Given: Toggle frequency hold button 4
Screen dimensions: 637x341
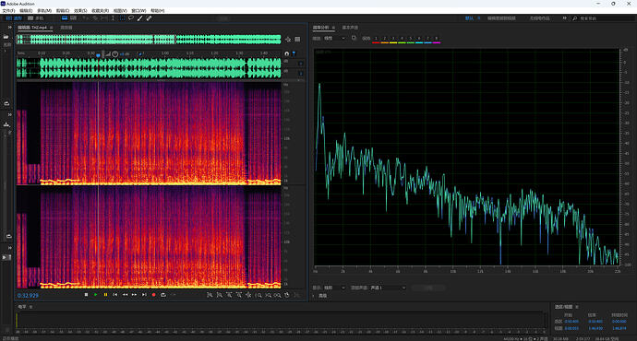Looking at the screenshot, I should 402,39.
